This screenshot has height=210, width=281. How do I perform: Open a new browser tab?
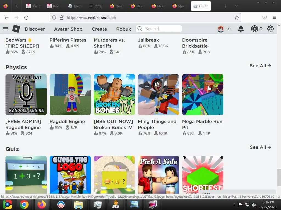[226, 6]
